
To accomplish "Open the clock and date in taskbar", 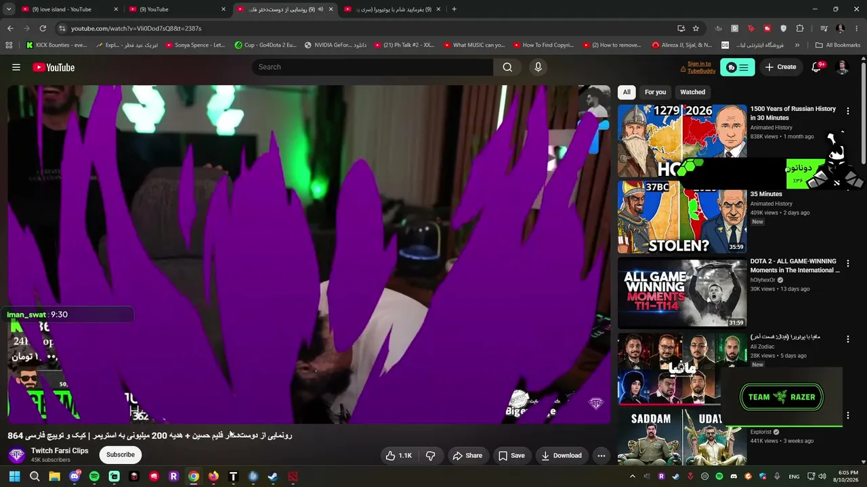I will (845, 476).
